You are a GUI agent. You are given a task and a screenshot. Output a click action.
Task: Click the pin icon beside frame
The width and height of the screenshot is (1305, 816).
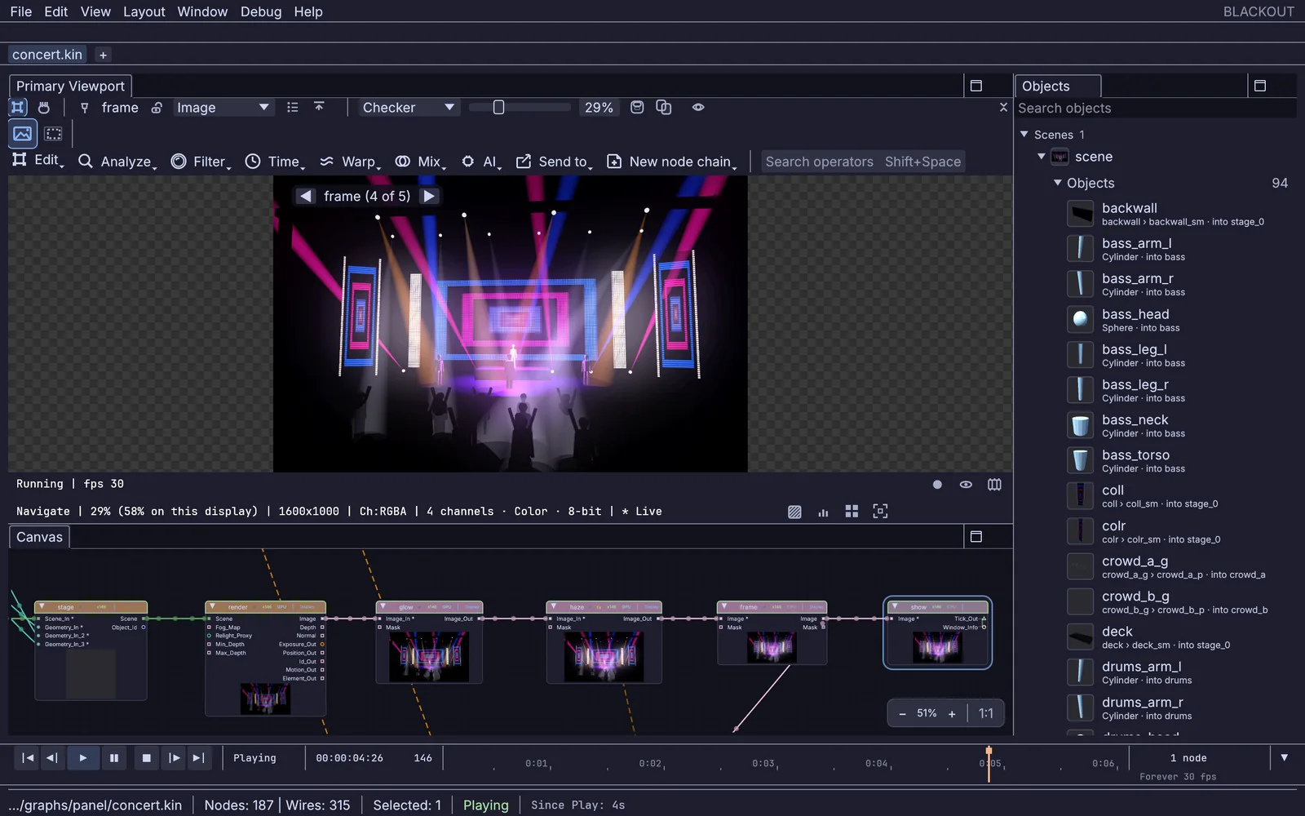pyautogui.click(x=84, y=108)
